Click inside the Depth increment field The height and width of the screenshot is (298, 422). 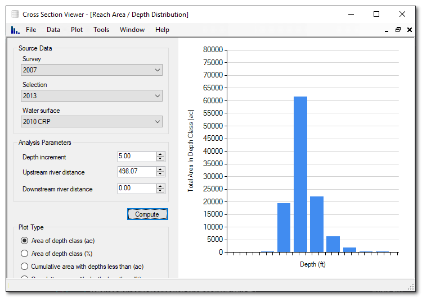coord(136,157)
